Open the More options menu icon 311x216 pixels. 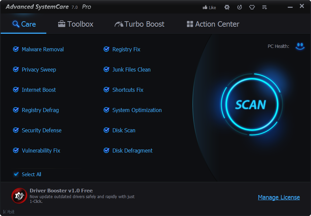(x=264, y=7)
